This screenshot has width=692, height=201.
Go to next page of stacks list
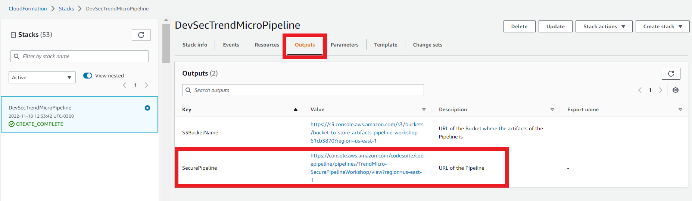pyautogui.click(x=147, y=85)
